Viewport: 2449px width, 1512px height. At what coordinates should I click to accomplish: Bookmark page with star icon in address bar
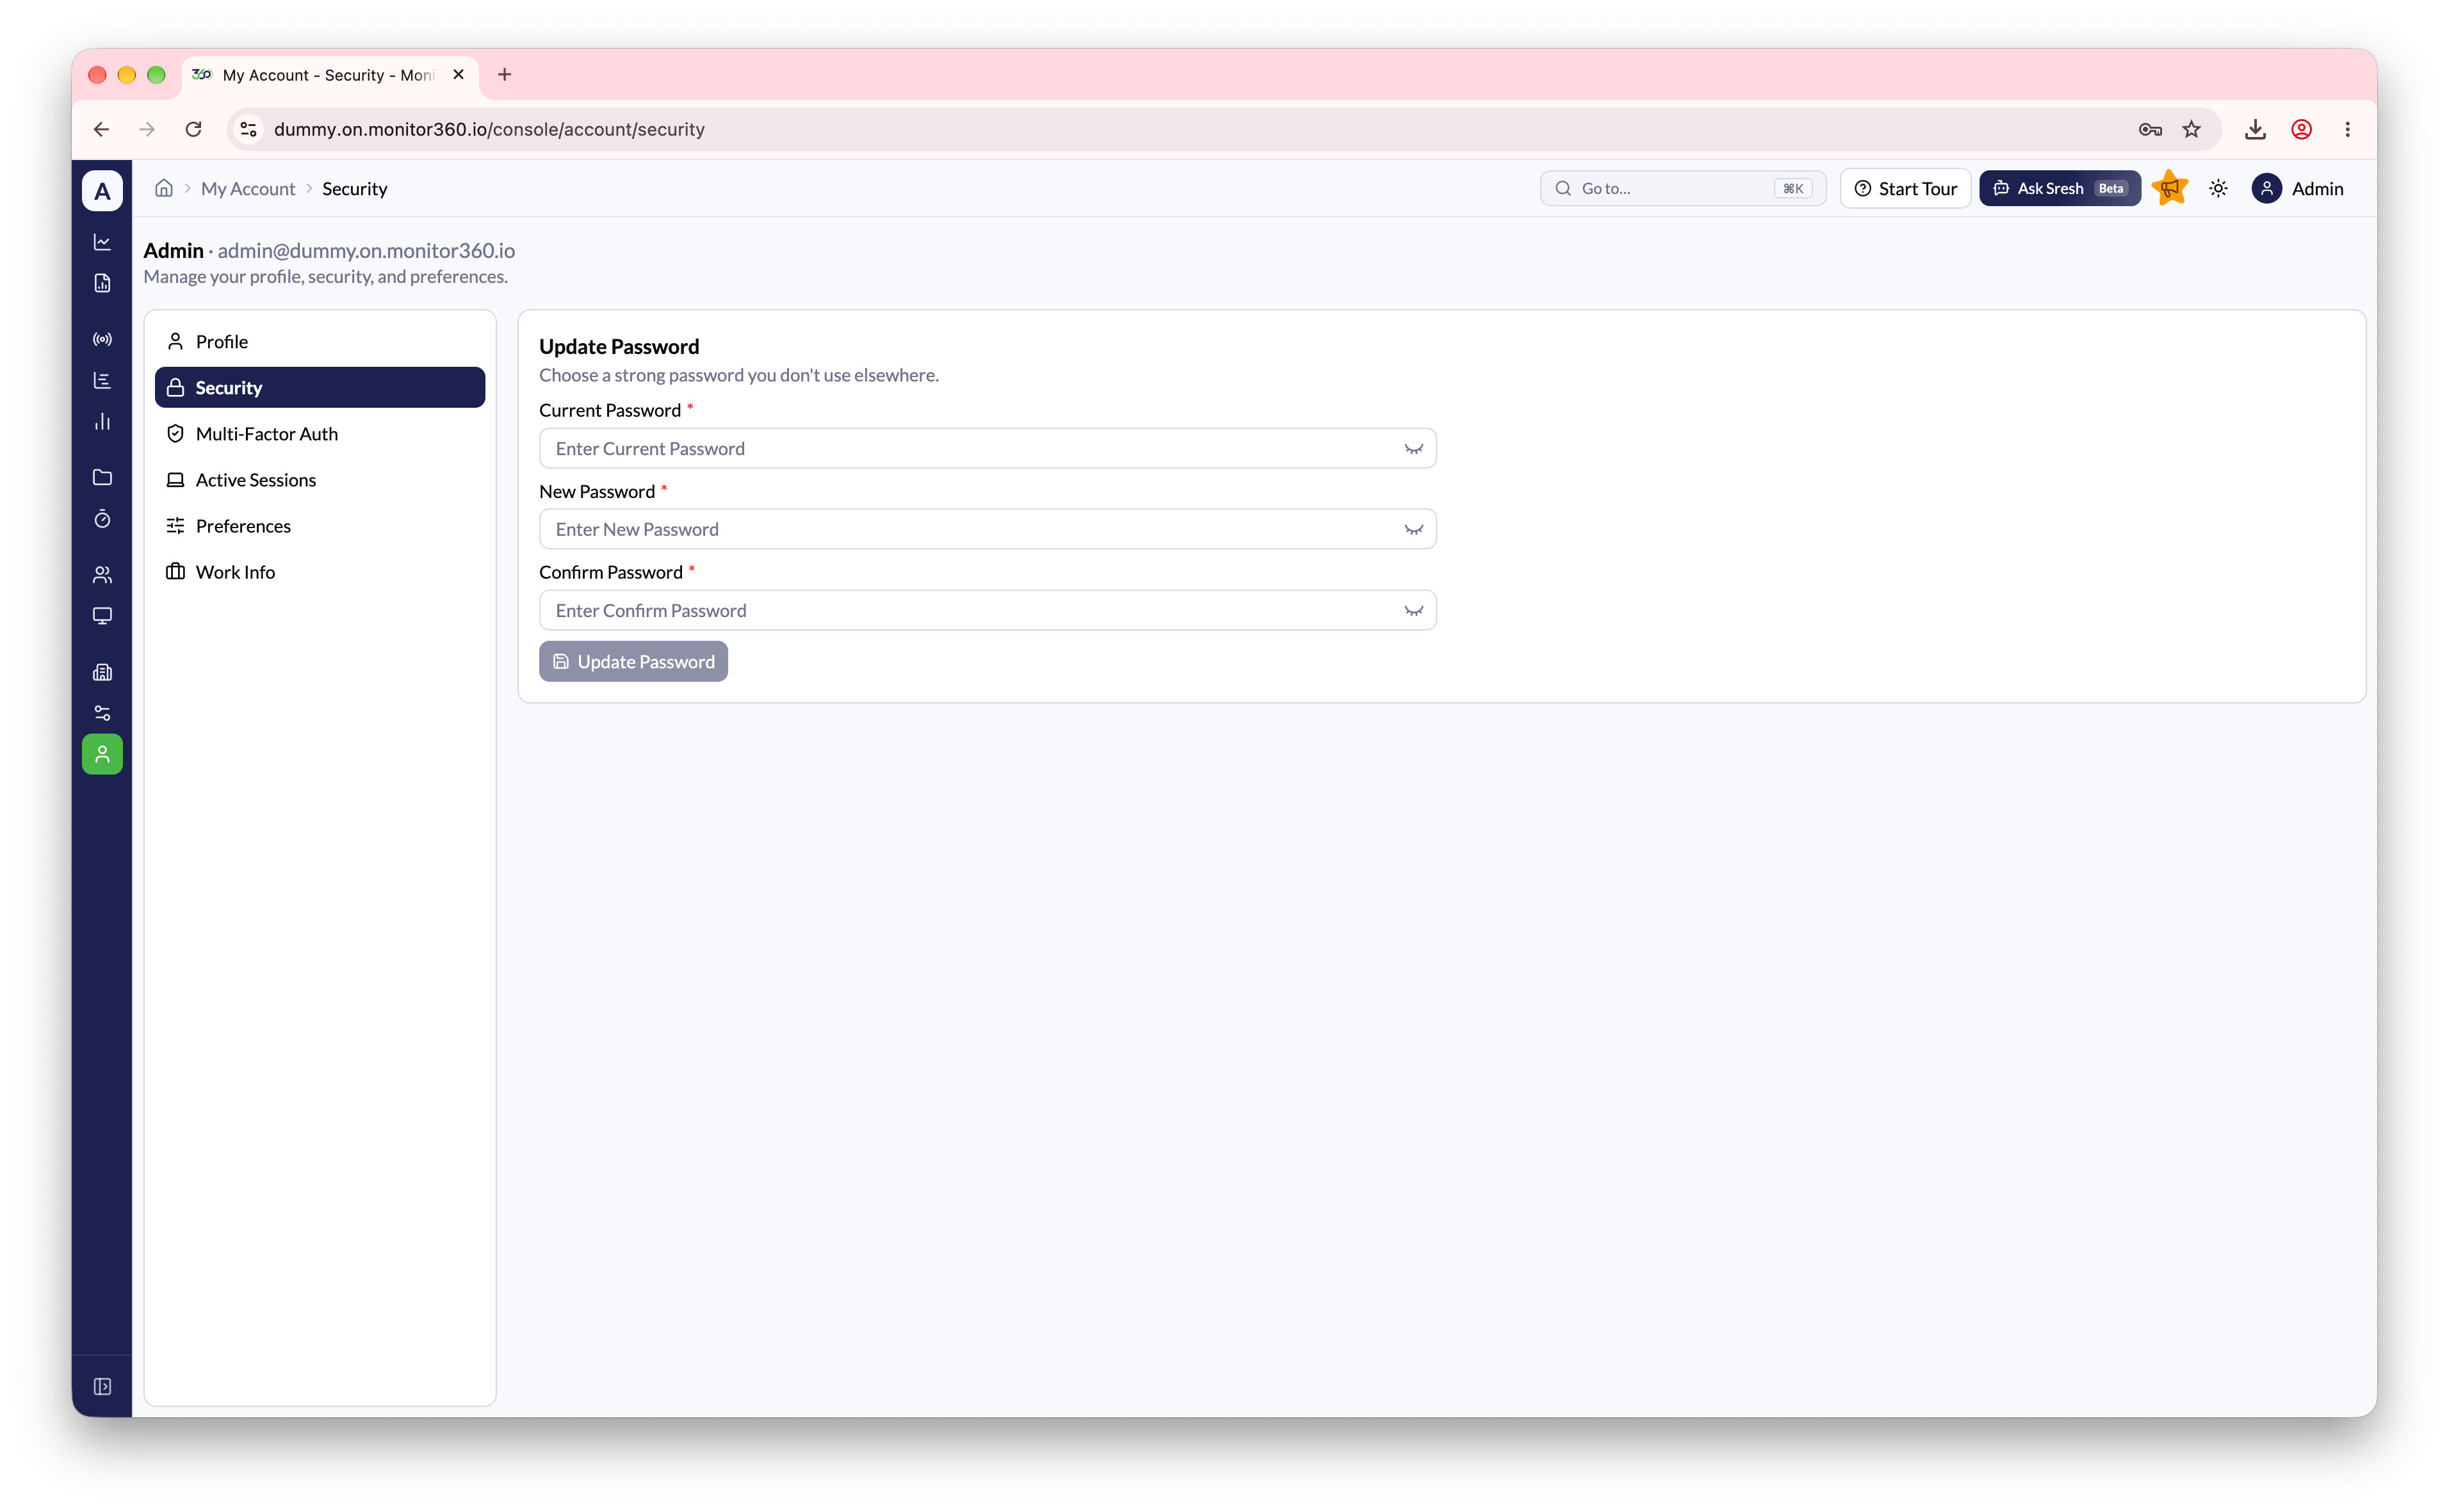point(2192,129)
